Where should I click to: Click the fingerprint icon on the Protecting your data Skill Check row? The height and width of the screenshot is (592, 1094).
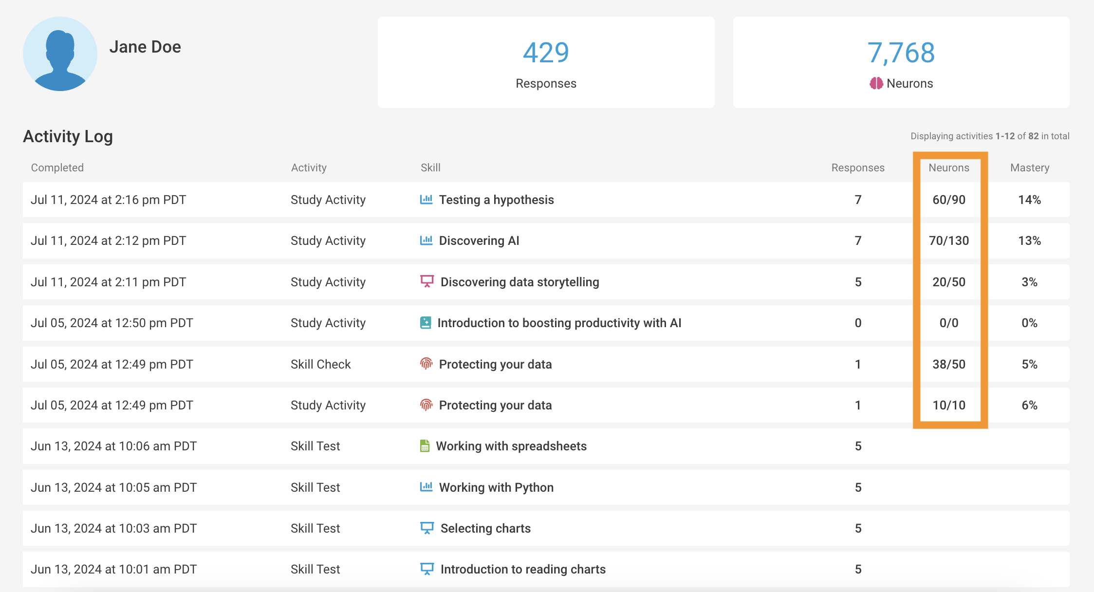point(426,363)
